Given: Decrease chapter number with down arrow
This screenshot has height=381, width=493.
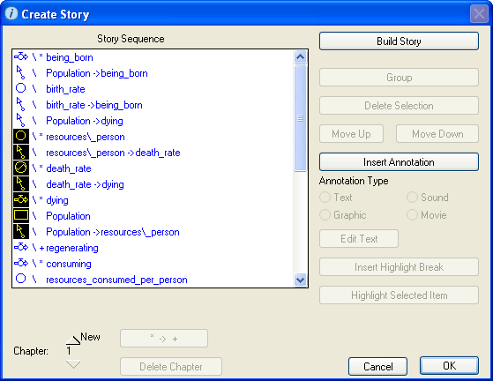Looking at the screenshot, I should pos(73,364).
